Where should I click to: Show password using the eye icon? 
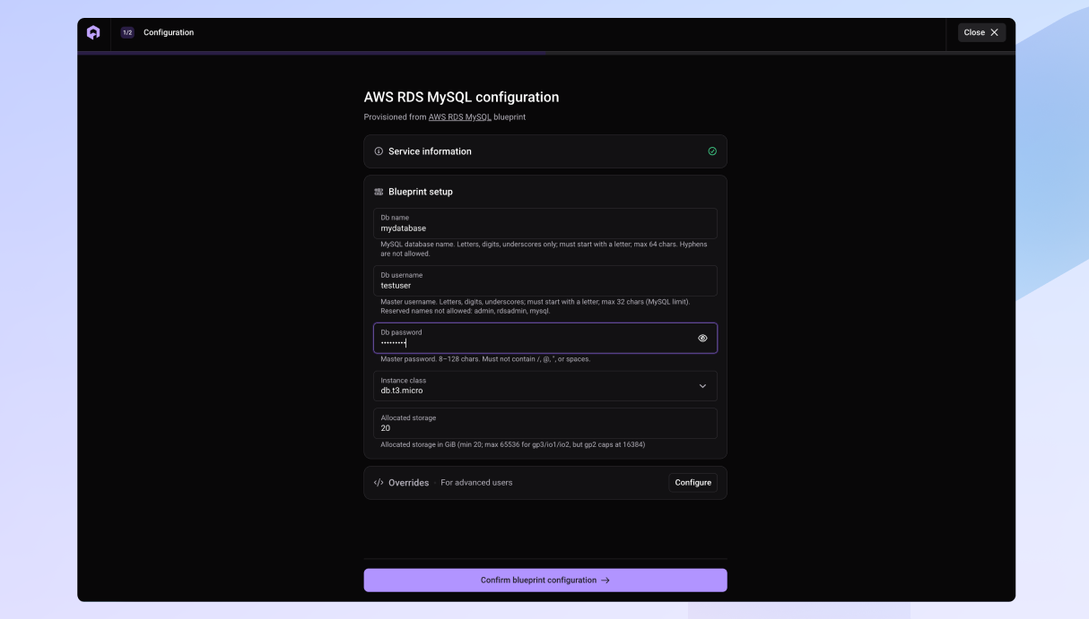click(702, 339)
